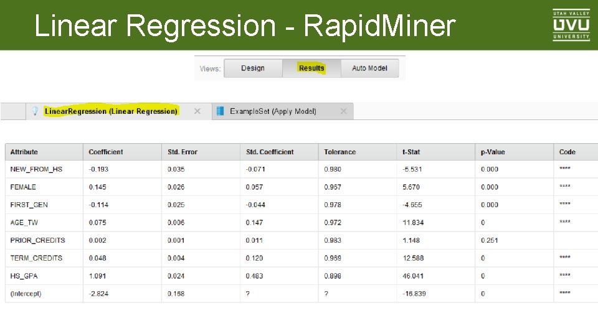Click coefficient value 1.091

click(x=98, y=276)
